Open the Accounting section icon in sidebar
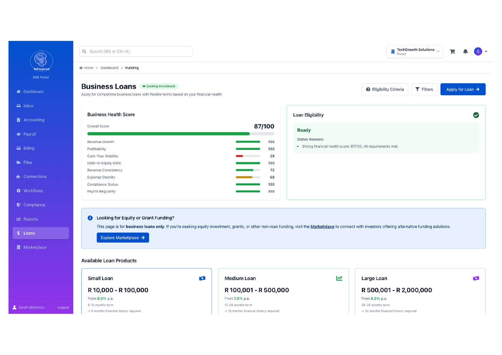Image resolution: width=502 pixels, height=355 pixels. [18, 120]
